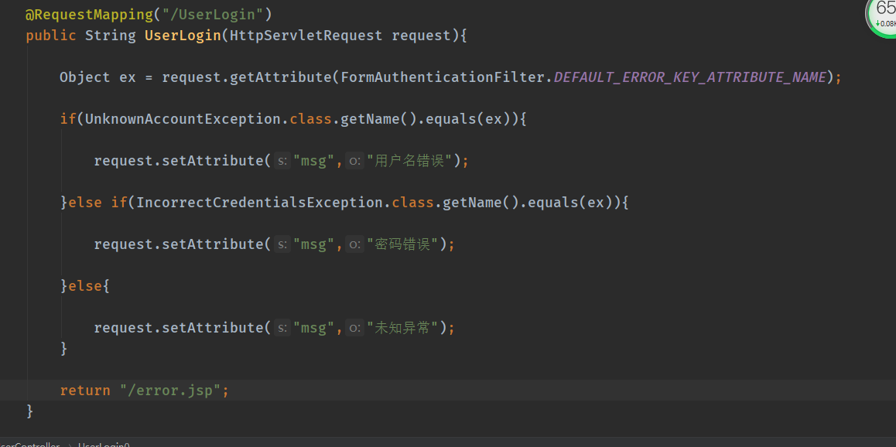896x447 pixels.
Task: Click the UserLogin method name in the declaration
Action: pos(183,36)
